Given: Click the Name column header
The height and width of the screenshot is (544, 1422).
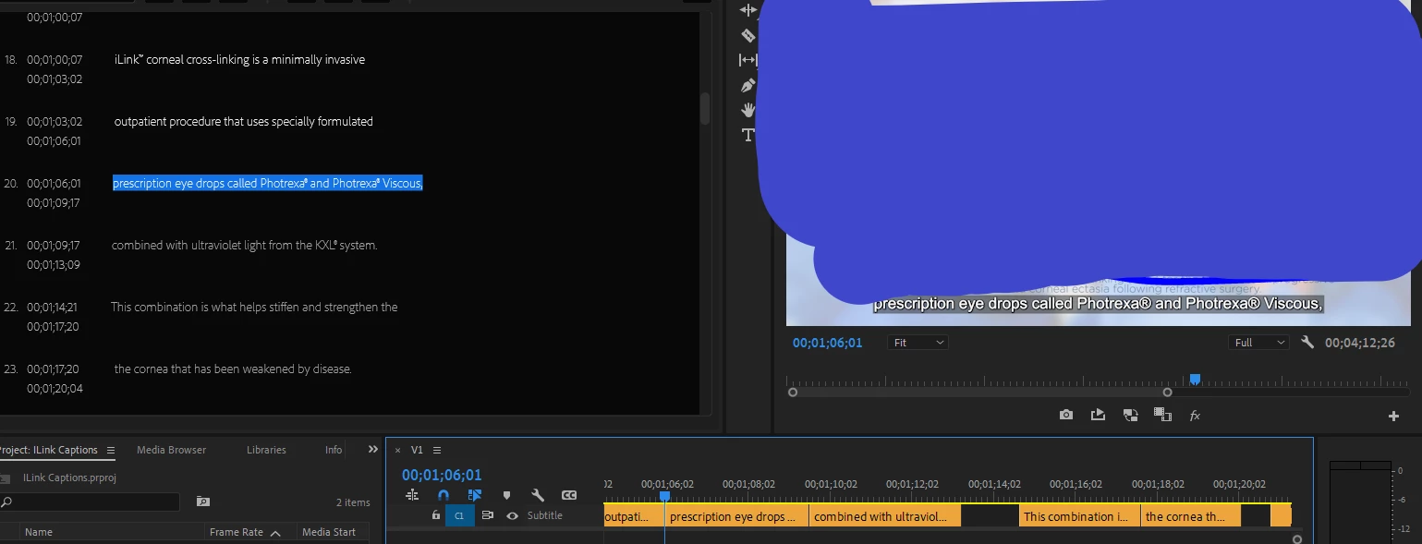Looking at the screenshot, I should [x=39, y=532].
